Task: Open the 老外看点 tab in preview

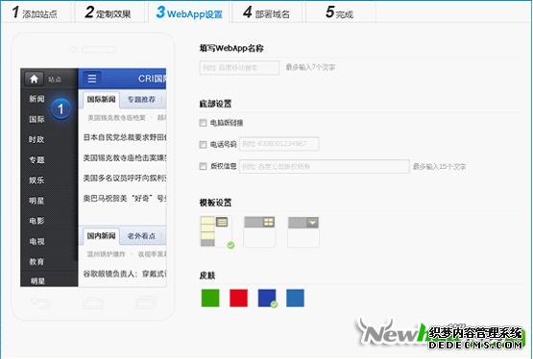Action: pyautogui.click(x=141, y=236)
